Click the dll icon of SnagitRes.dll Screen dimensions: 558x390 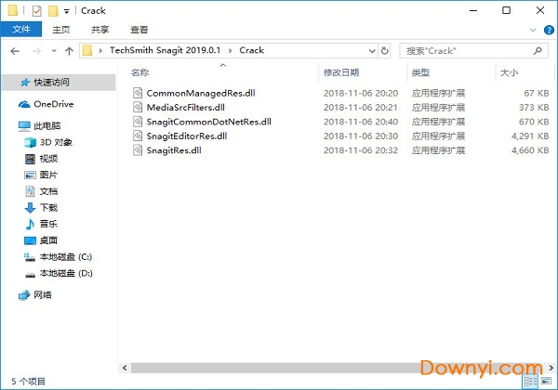[138, 149]
